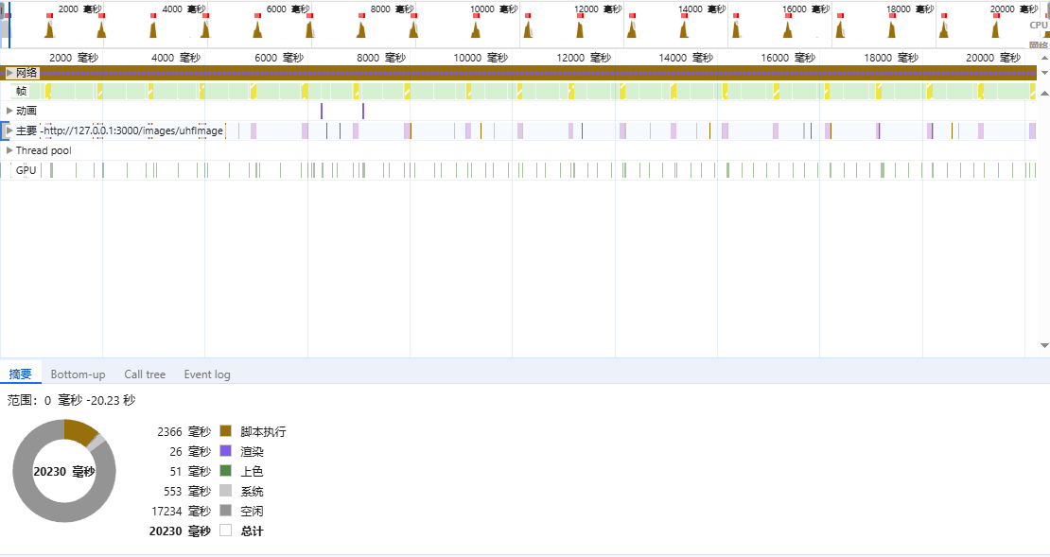
Task: Expand the 网络 track
Action: [x=9, y=73]
